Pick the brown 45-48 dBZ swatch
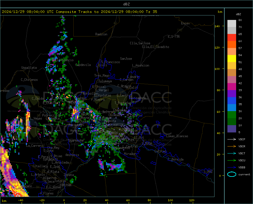The image size is (253, 204). (232, 73)
